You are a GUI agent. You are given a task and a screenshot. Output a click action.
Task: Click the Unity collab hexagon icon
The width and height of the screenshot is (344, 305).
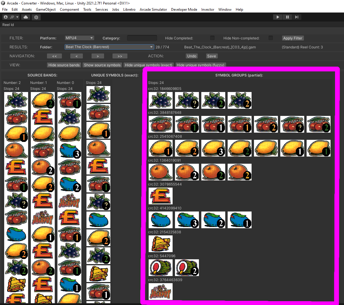click(x=36, y=17)
